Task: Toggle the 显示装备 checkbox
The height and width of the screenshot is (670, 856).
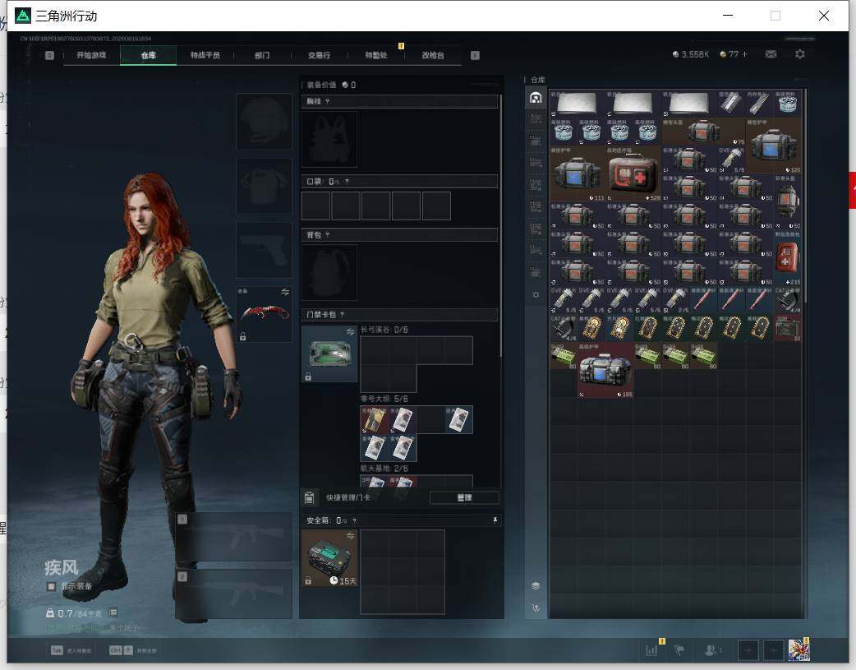Action: click(x=51, y=586)
